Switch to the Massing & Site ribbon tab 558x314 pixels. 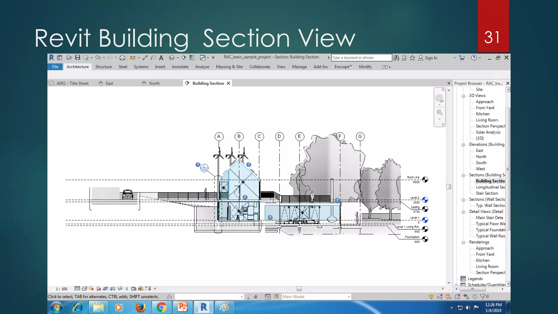tap(229, 67)
